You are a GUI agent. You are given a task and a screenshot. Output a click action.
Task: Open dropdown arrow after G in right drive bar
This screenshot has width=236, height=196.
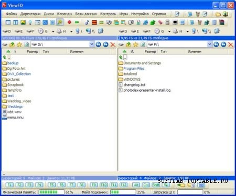pyautogui.click(x=169, y=31)
